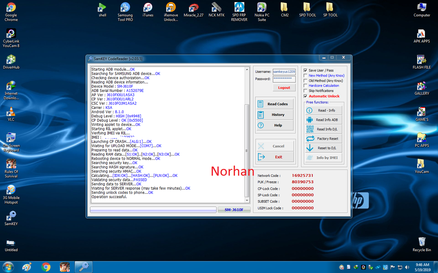Enable New Method (Any Knox) checkbox
Screen dimensions: 438x273
click(306, 75)
